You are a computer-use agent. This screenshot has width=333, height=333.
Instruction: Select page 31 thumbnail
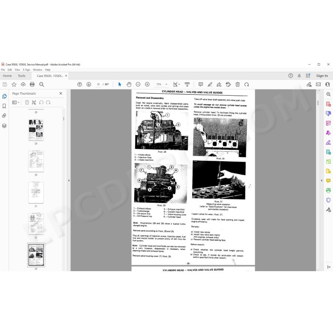click(36, 192)
